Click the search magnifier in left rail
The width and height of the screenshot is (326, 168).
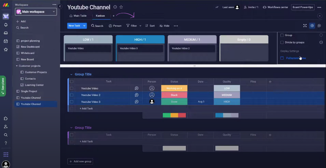6,135
